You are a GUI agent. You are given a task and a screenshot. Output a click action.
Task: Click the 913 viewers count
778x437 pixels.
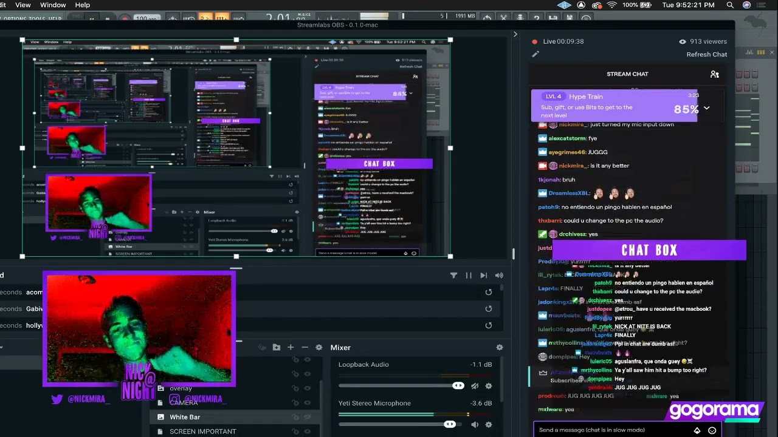(703, 41)
